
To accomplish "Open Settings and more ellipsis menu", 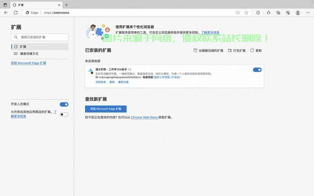I will click(x=308, y=13).
